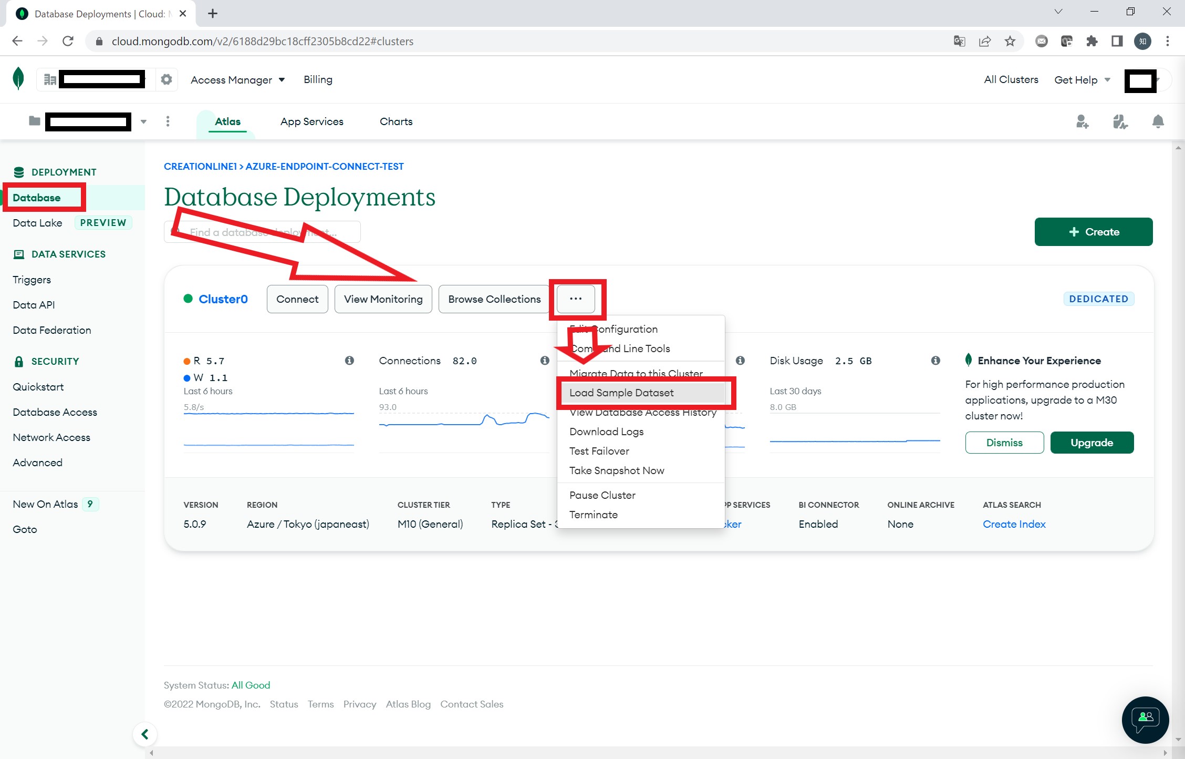Click the Browse Collections button

[494, 299]
